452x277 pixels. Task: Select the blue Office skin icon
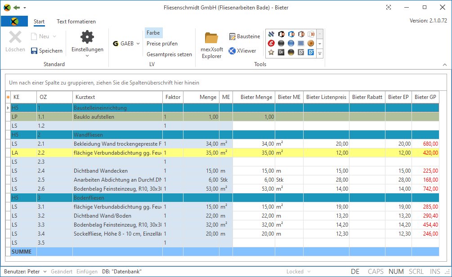pyautogui.click(x=291, y=34)
